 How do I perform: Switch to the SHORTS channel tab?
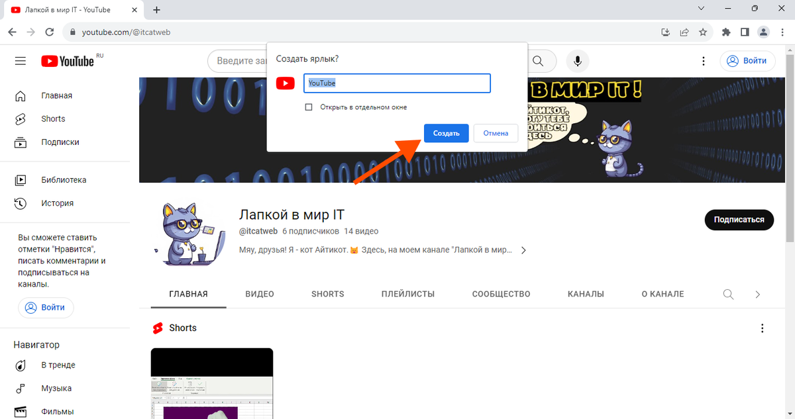tap(328, 294)
